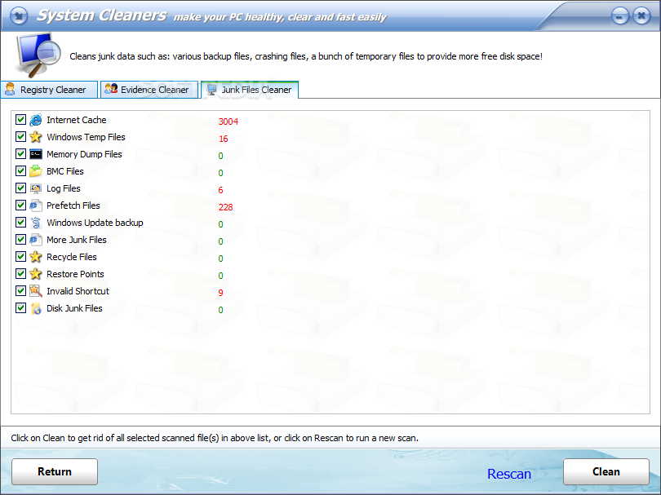
Task: Click the Invalid Shortcut icon
Action: tap(36, 291)
